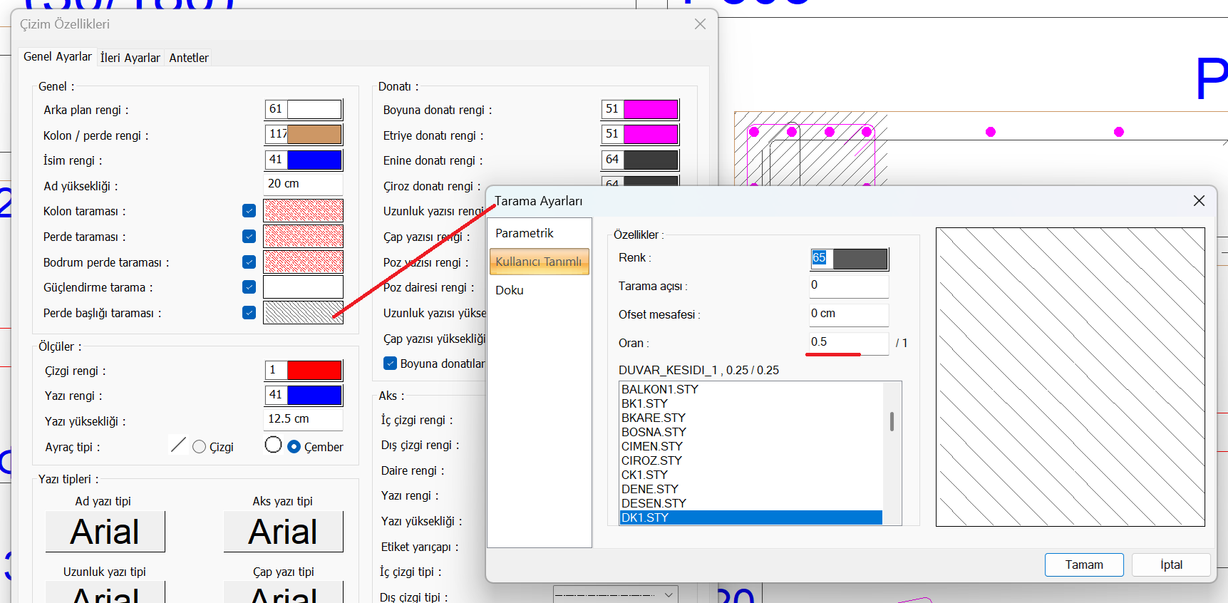Image resolution: width=1228 pixels, height=603 pixels.
Task: Open the Güçlendirme tarama empty pattern swatch
Action: click(x=303, y=287)
